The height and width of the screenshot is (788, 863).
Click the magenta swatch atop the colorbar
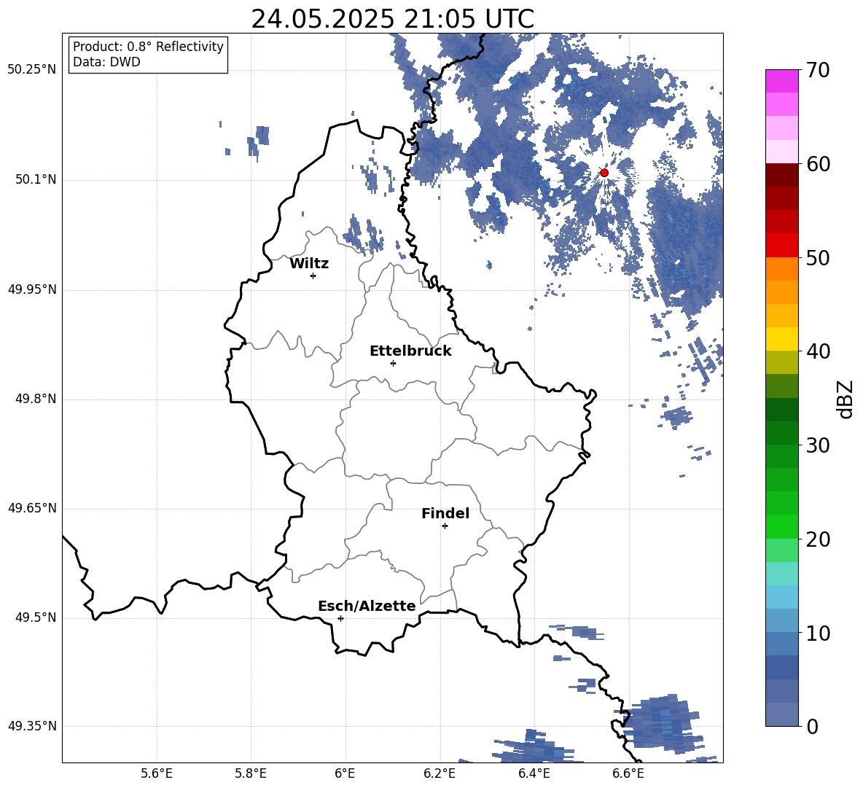(781, 81)
